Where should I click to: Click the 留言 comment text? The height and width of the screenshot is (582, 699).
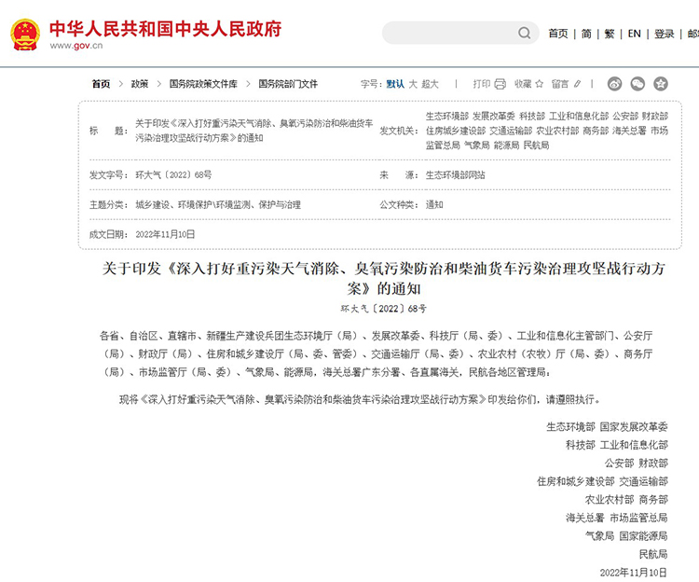coord(560,84)
